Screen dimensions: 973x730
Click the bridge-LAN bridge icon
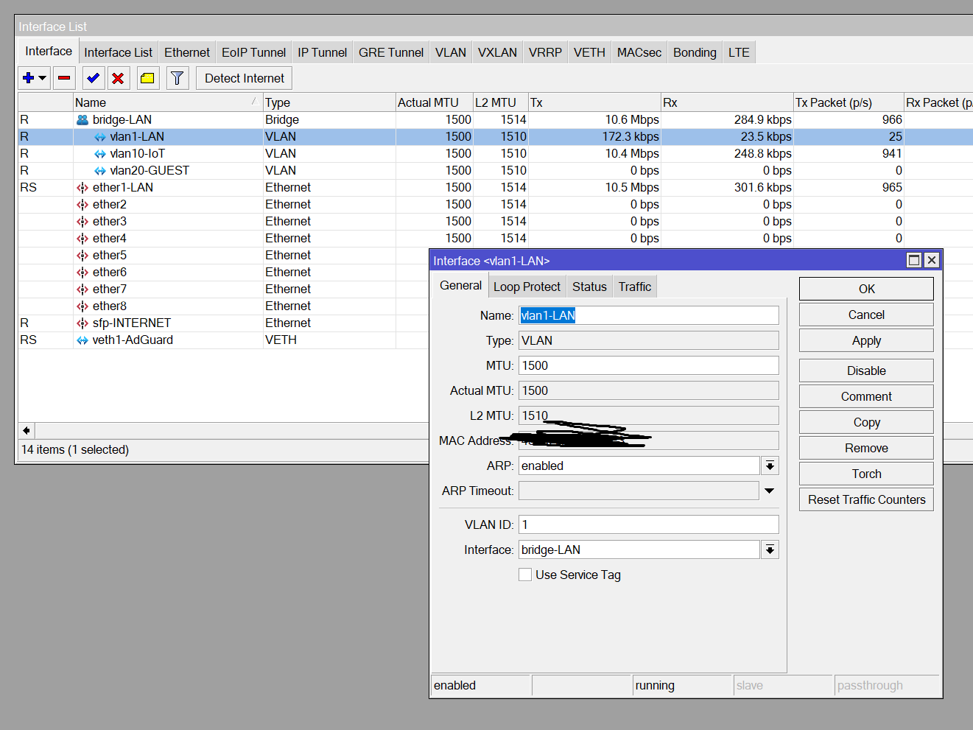click(82, 119)
